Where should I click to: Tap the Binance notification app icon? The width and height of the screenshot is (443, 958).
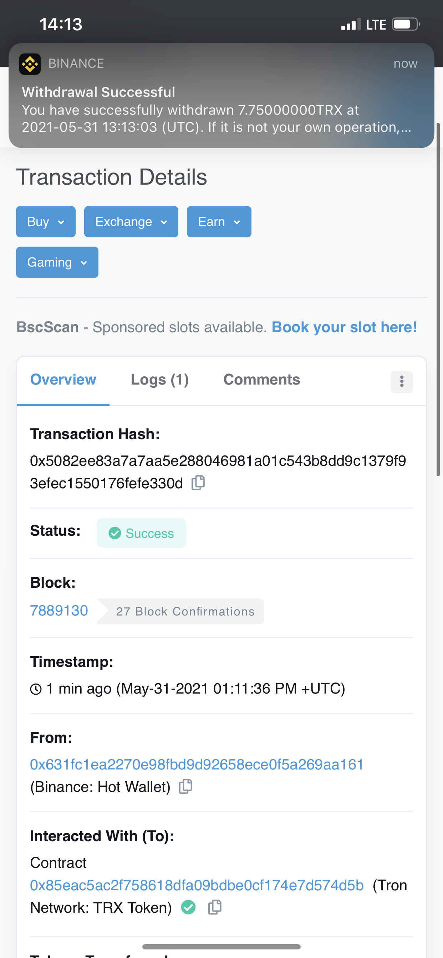pos(30,64)
